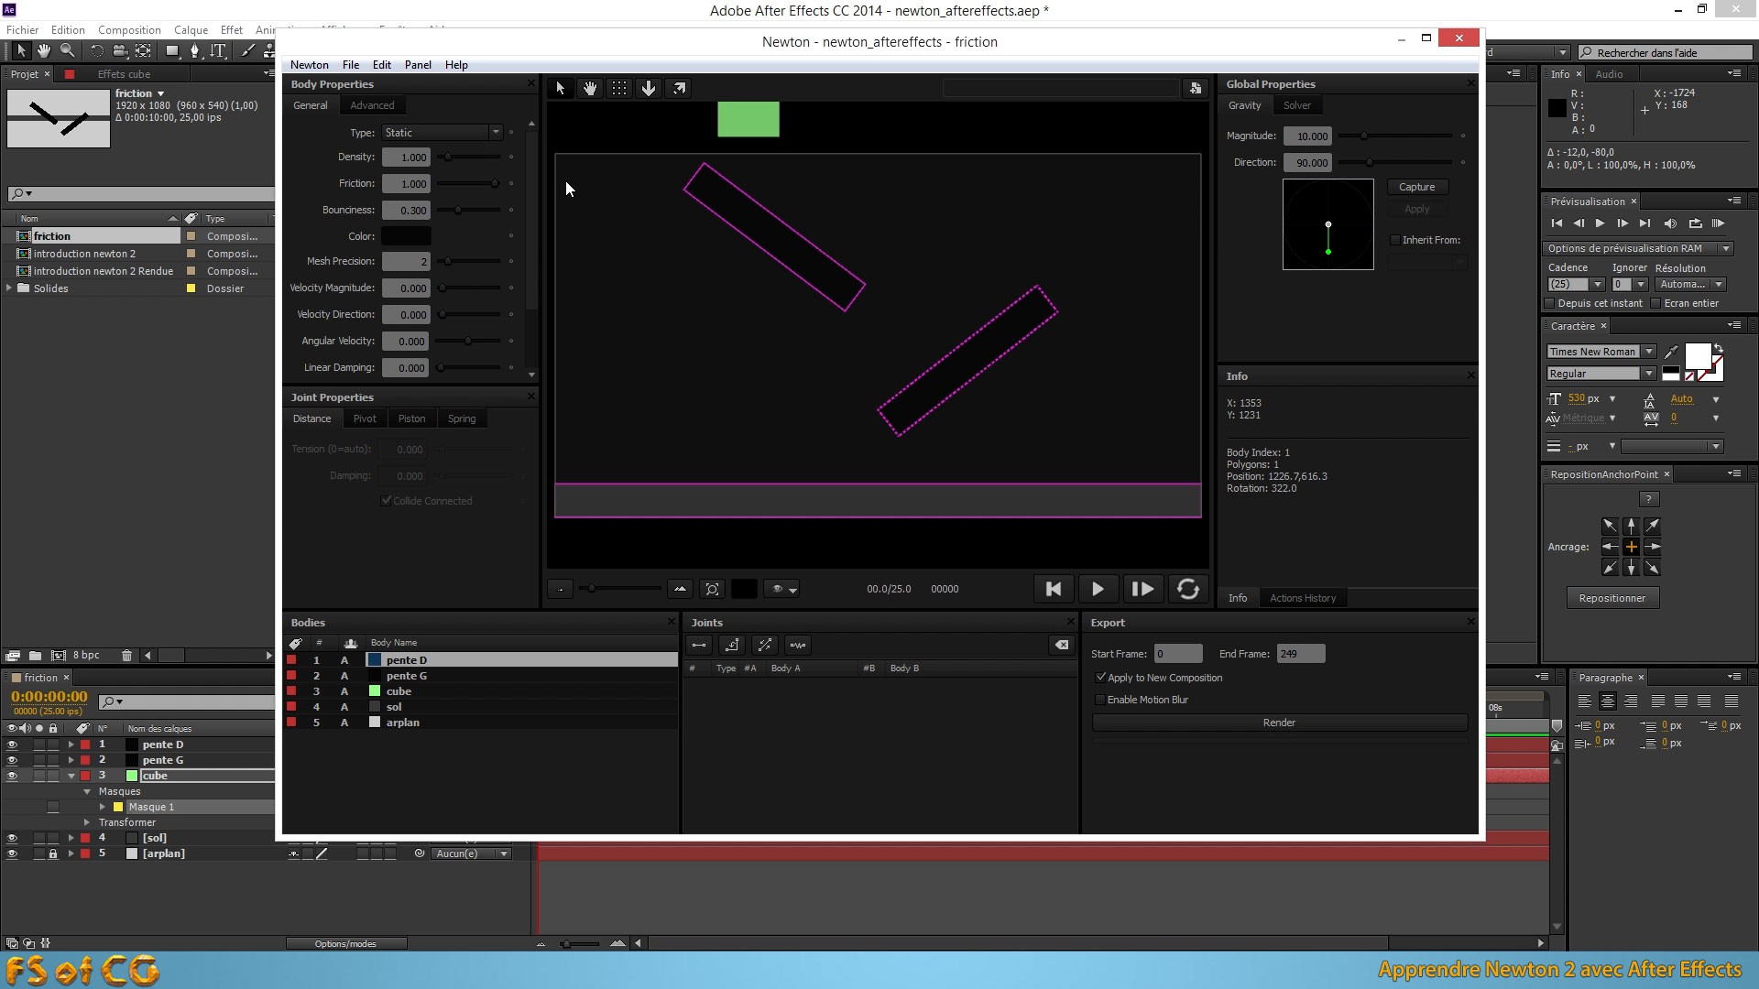Screen dimensions: 1759x989
Task: Expand the Gravity tab in Global Properties
Action: [x=1244, y=105]
